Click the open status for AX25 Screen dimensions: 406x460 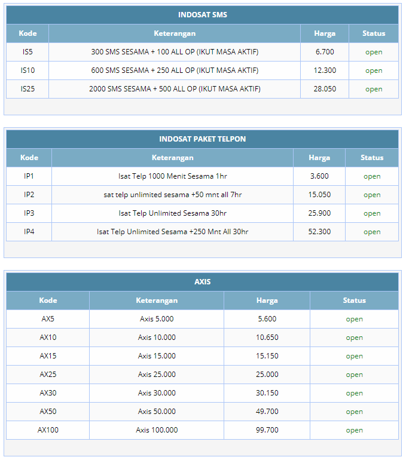(354, 375)
